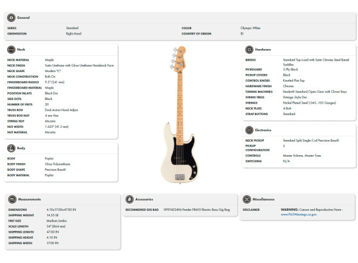Image resolution: width=358 pixels, height=263 pixels.
Task: Select the Body section heading
Action: click(x=21, y=148)
